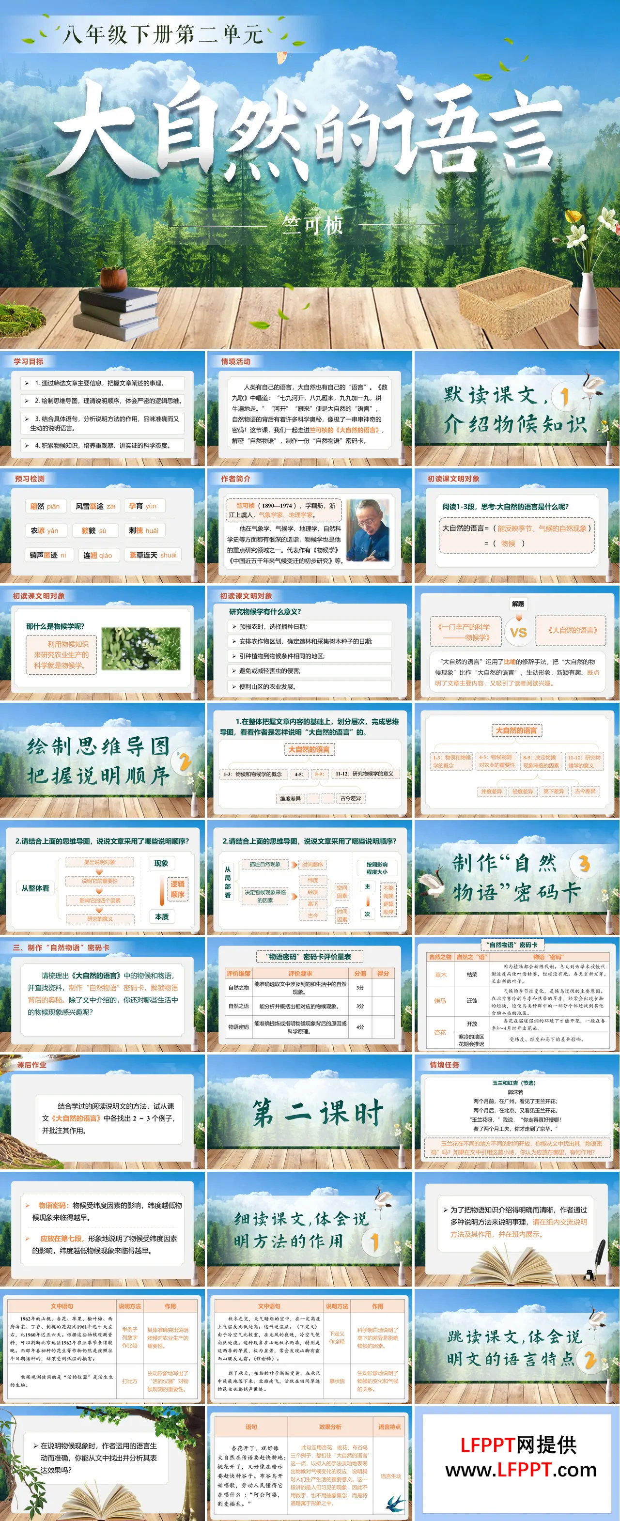
Task: Select the 本质 box in order diagram
Action: (x=161, y=916)
